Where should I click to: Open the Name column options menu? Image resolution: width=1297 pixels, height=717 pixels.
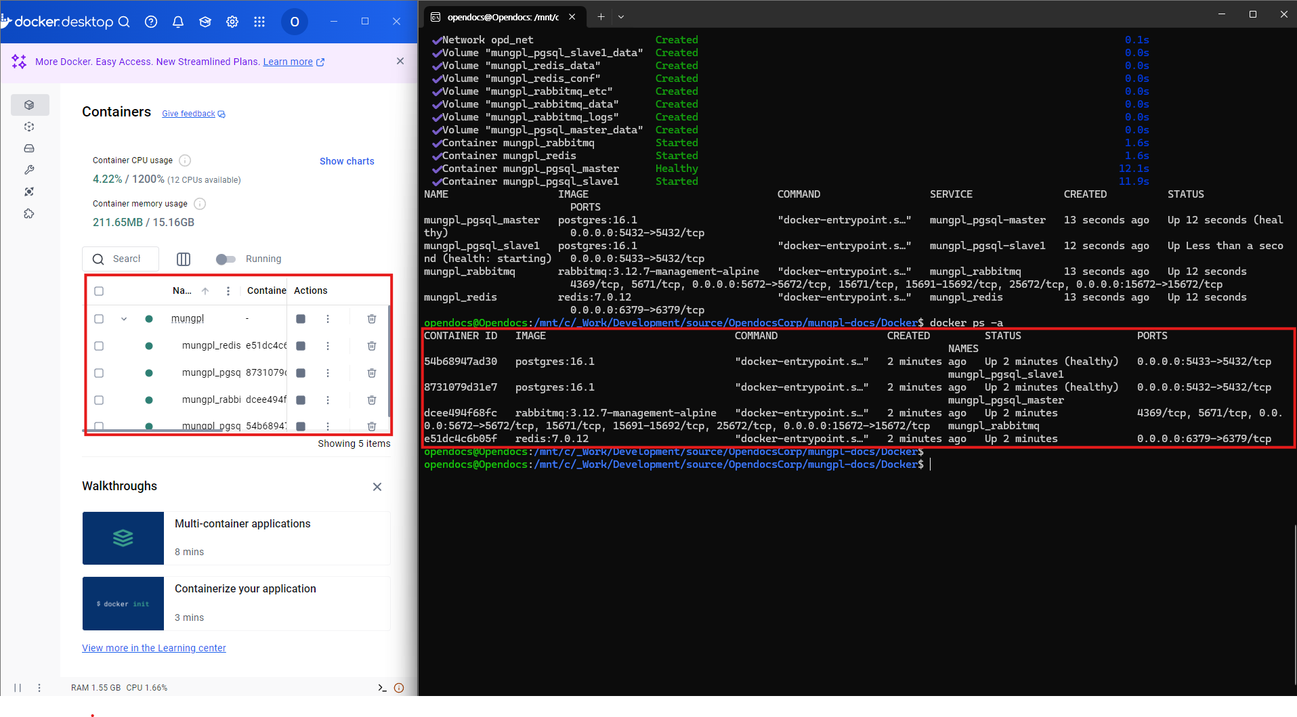pos(228,291)
